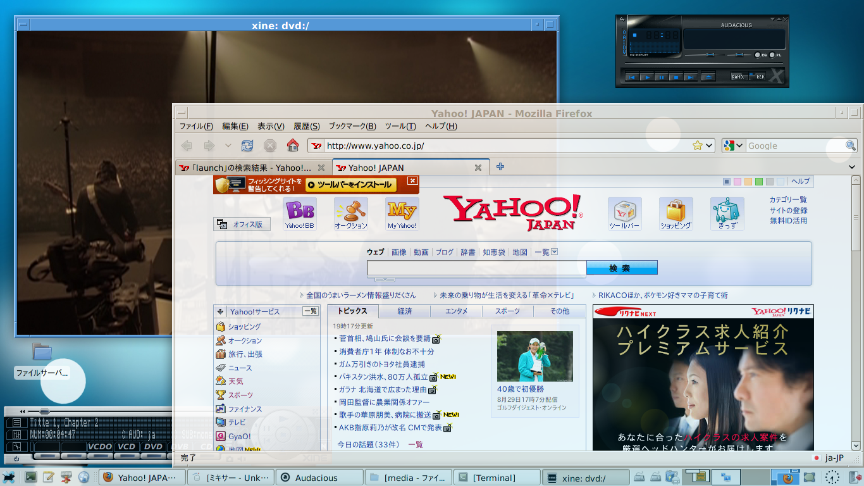Open the ツール(T) menu
Image resolution: width=864 pixels, height=486 pixels.
click(x=400, y=126)
